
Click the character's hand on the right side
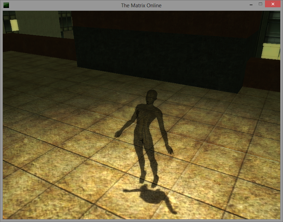tap(170, 150)
